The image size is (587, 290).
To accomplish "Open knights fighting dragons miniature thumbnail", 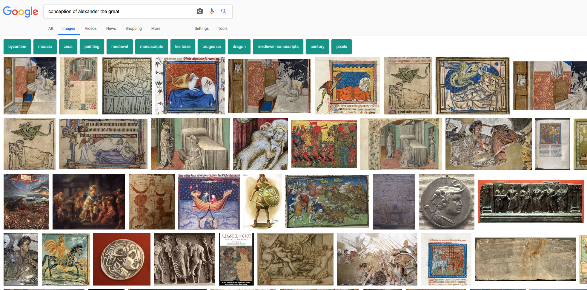I will [327, 201].
